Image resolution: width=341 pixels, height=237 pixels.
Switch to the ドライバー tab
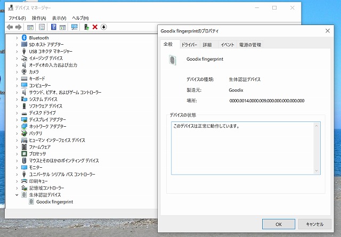pos(189,45)
